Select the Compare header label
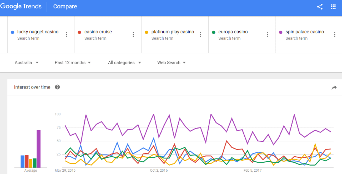 pyautogui.click(x=65, y=6)
